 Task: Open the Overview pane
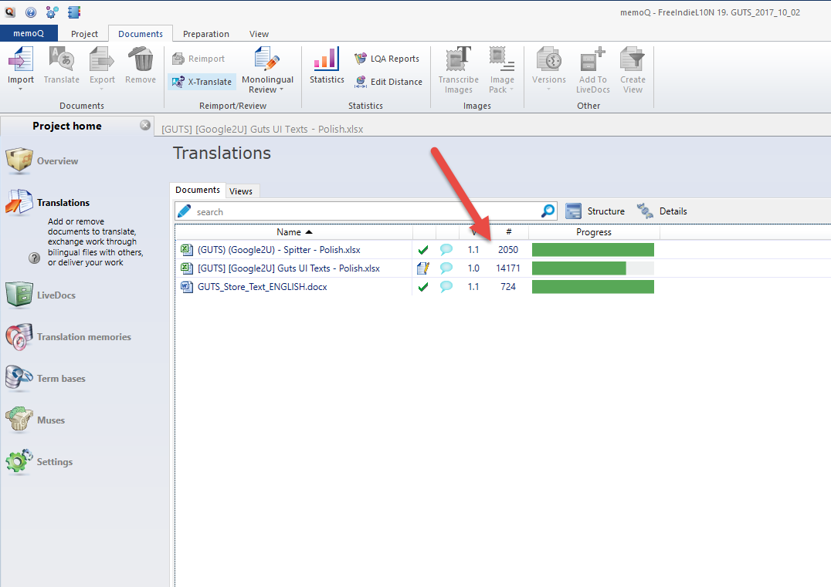[x=42, y=161]
